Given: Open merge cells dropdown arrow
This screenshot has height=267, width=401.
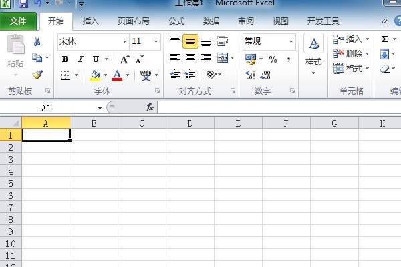Looking at the screenshot, I should click(x=232, y=58).
